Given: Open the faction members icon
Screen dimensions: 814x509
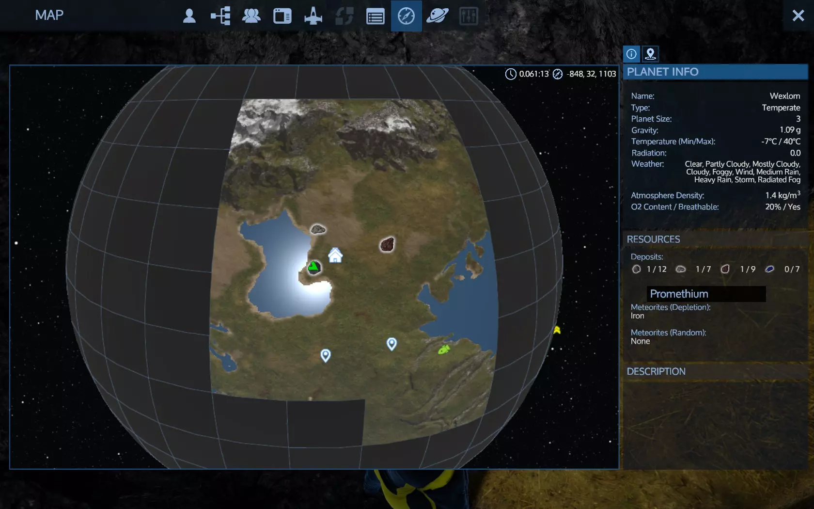Looking at the screenshot, I should point(251,16).
